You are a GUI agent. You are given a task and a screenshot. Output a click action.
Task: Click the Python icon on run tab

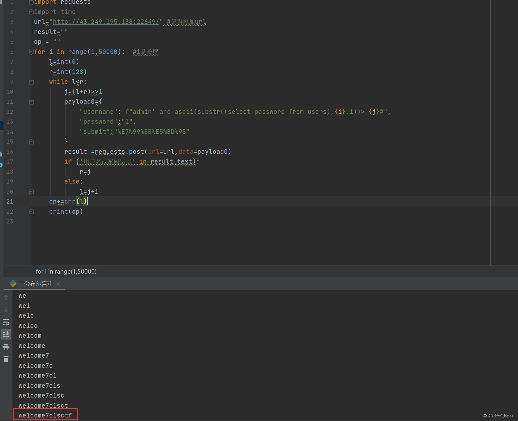pyautogui.click(x=13, y=284)
